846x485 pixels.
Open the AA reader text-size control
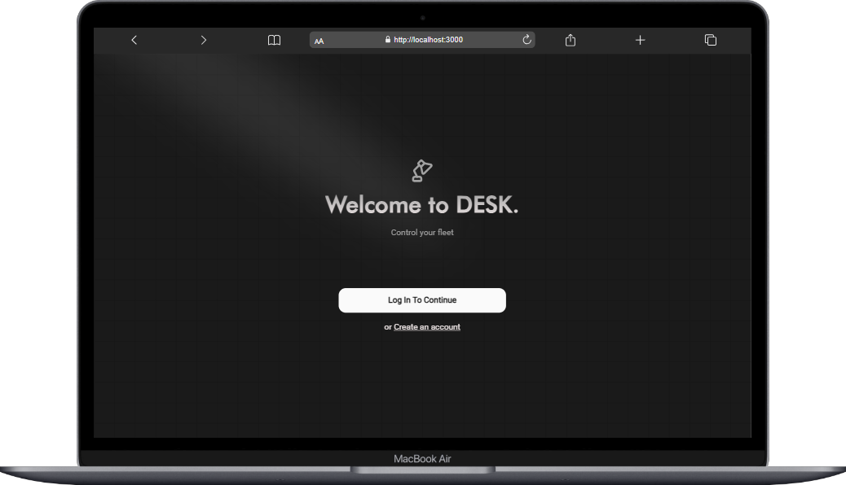[x=319, y=41]
